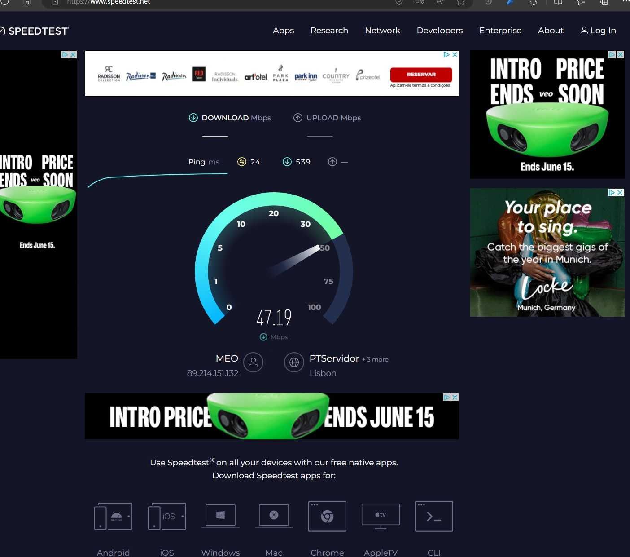Open the About menu
The image size is (630, 557).
click(x=551, y=31)
